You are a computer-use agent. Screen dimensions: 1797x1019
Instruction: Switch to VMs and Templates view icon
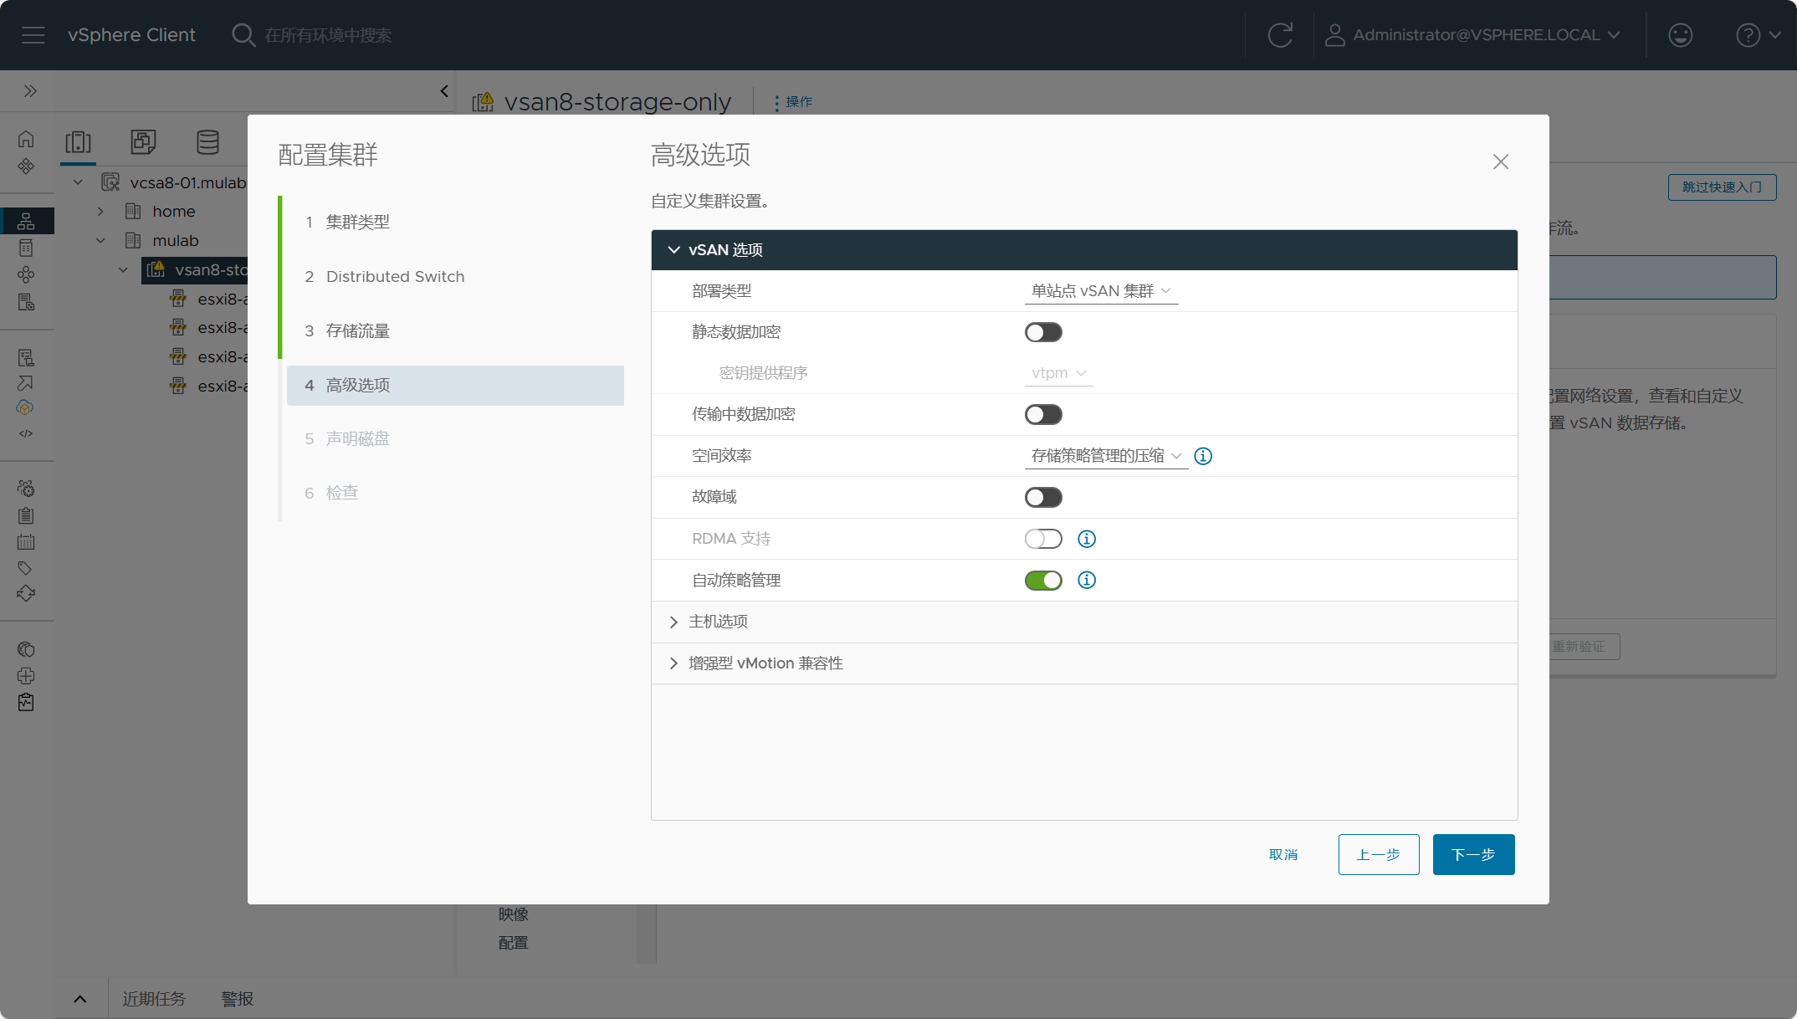click(143, 141)
